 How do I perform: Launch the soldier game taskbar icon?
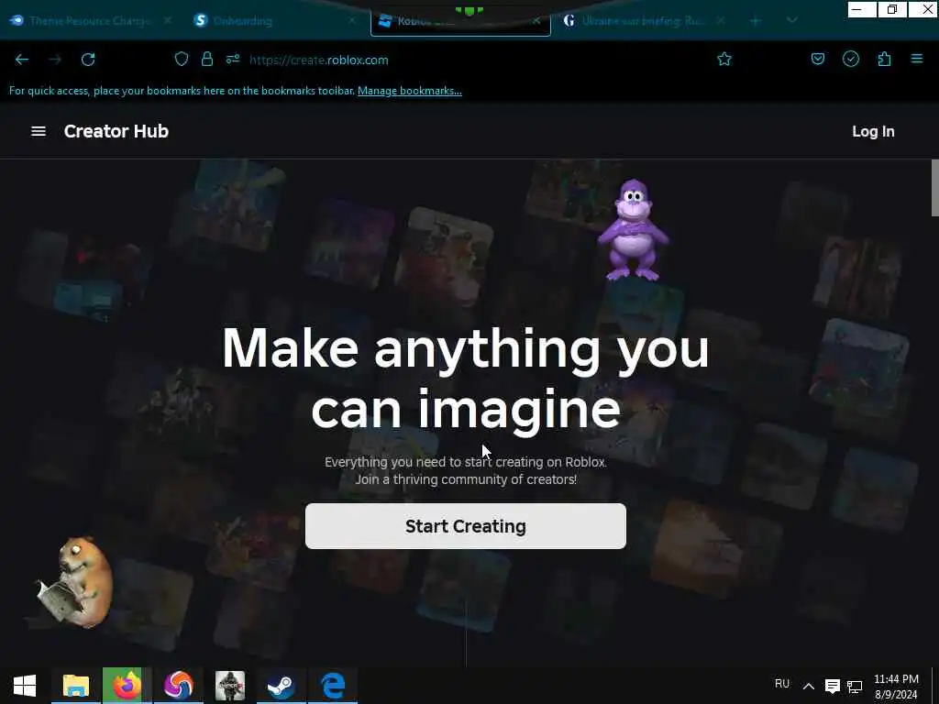click(x=230, y=686)
